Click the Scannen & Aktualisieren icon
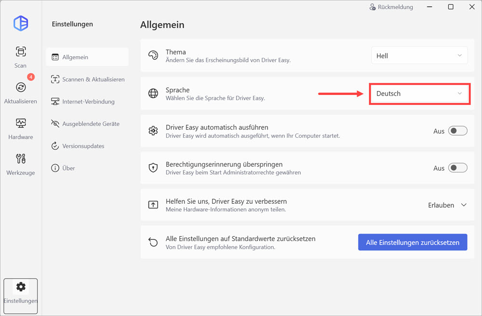Screen dimensions: 482x316 coord(55,79)
